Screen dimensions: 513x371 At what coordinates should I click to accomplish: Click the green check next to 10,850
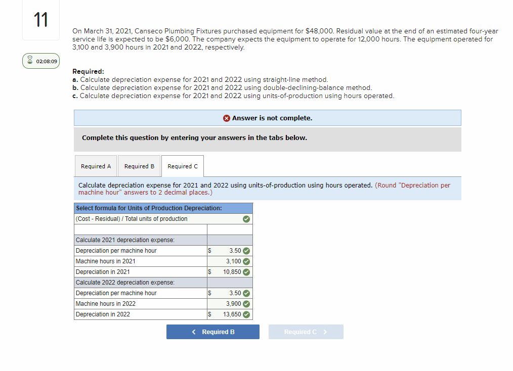(x=246, y=272)
